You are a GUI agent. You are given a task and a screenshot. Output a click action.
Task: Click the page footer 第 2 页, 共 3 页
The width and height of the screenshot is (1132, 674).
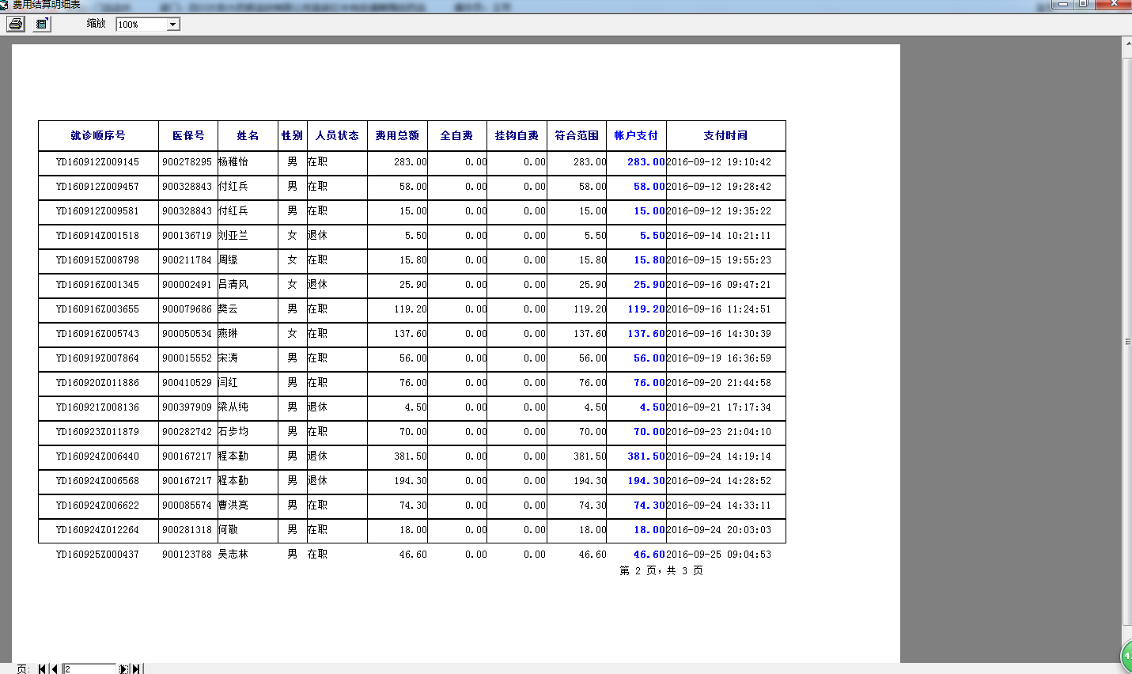click(x=661, y=570)
